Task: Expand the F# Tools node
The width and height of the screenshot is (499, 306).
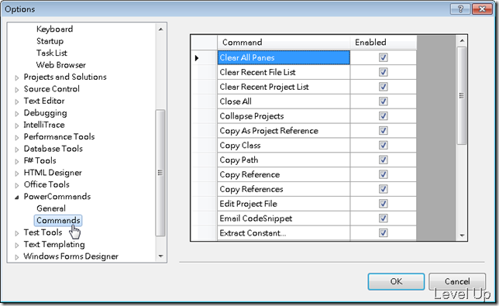Action: pyautogui.click(x=17, y=161)
